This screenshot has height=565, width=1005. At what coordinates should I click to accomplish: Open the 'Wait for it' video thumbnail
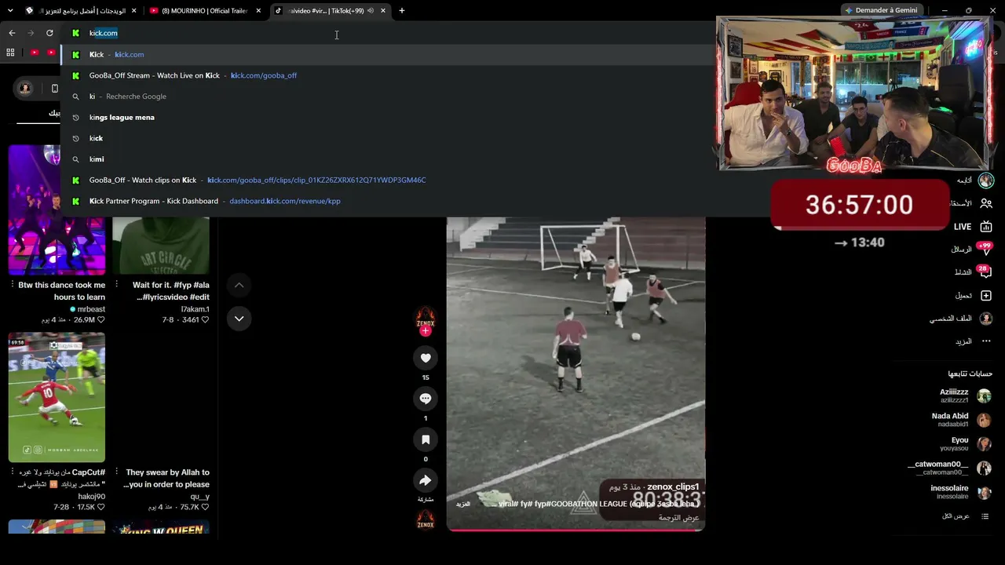pos(161,246)
